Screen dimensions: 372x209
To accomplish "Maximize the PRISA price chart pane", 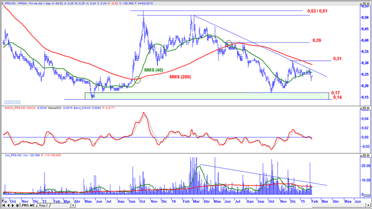I will [x=365, y=4].
